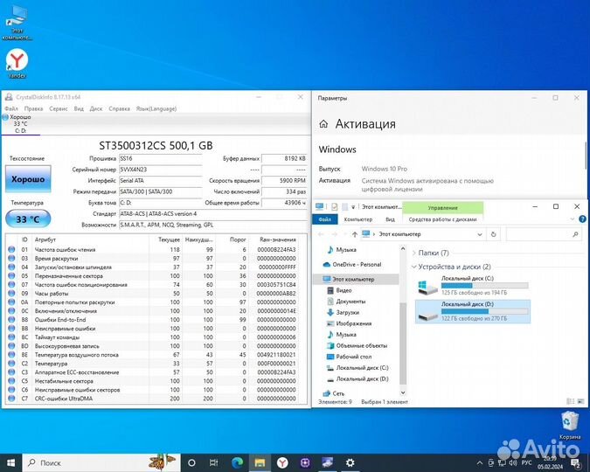Launch Microsoft Edge from the taskbar

coord(237,462)
